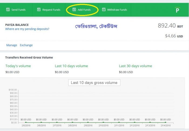Click the chart data point for 2/9/2016
189x131 pixels.
pos(88,123)
